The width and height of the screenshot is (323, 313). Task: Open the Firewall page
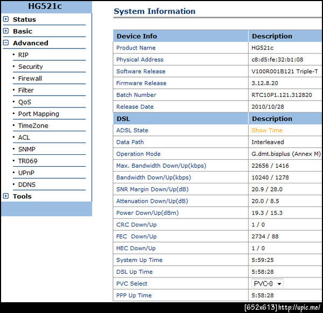point(30,79)
